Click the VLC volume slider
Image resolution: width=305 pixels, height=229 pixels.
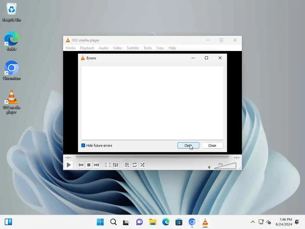(225, 166)
